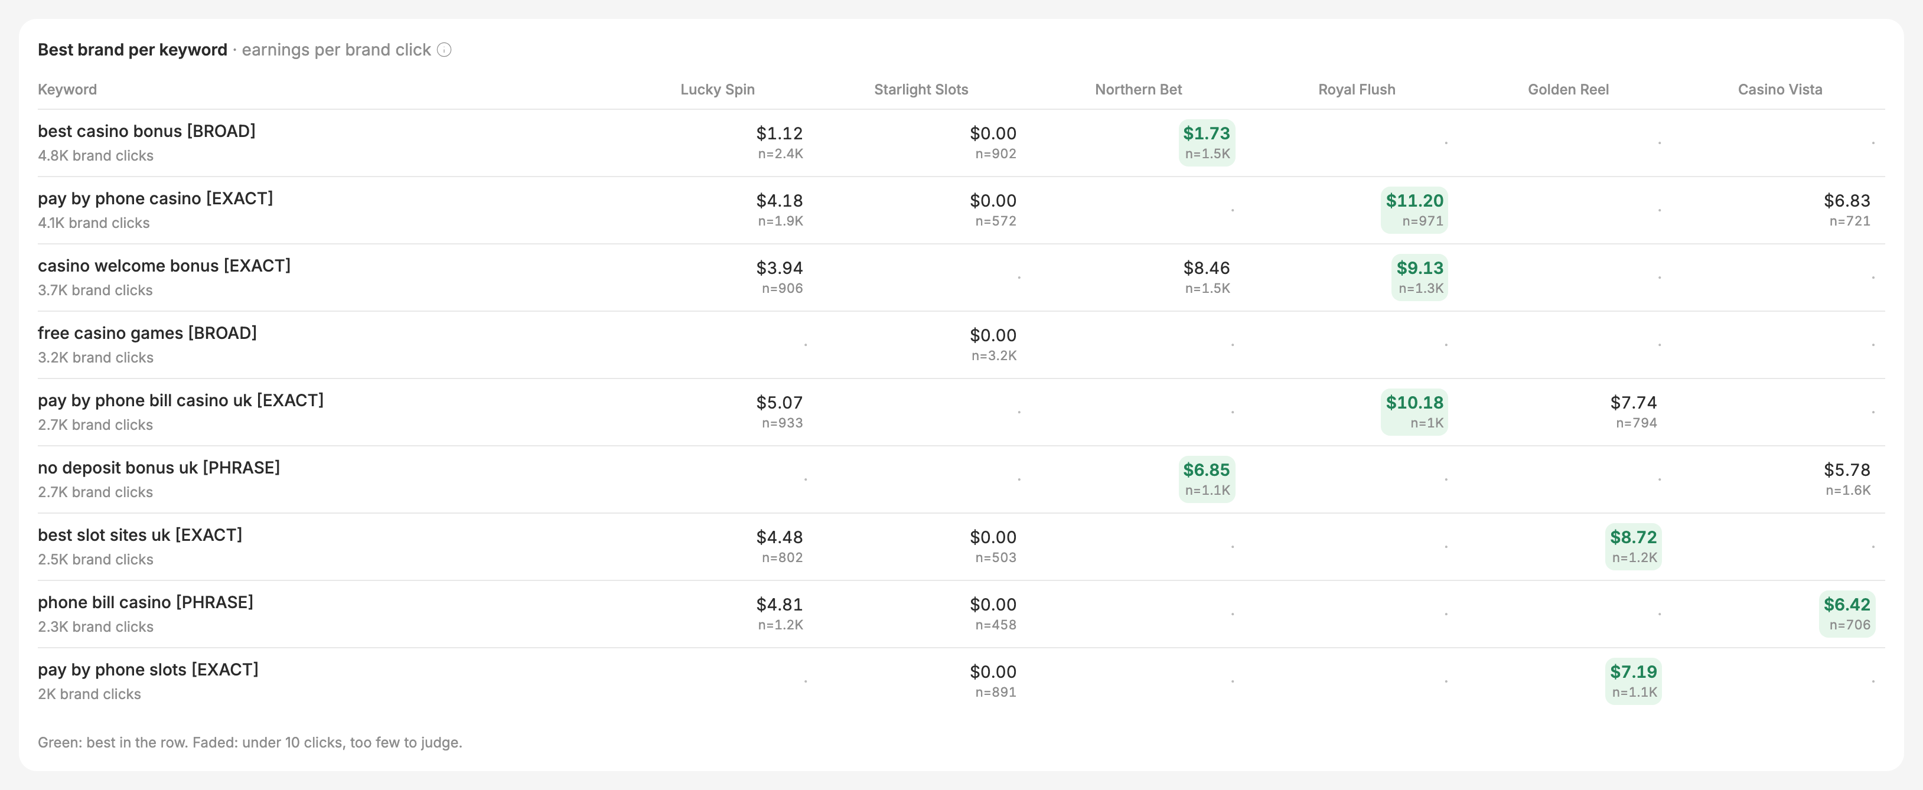The width and height of the screenshot is (1923, 790).
Task: Click the $0.00 value with n=3.2K
Action: tap(993, 336)
